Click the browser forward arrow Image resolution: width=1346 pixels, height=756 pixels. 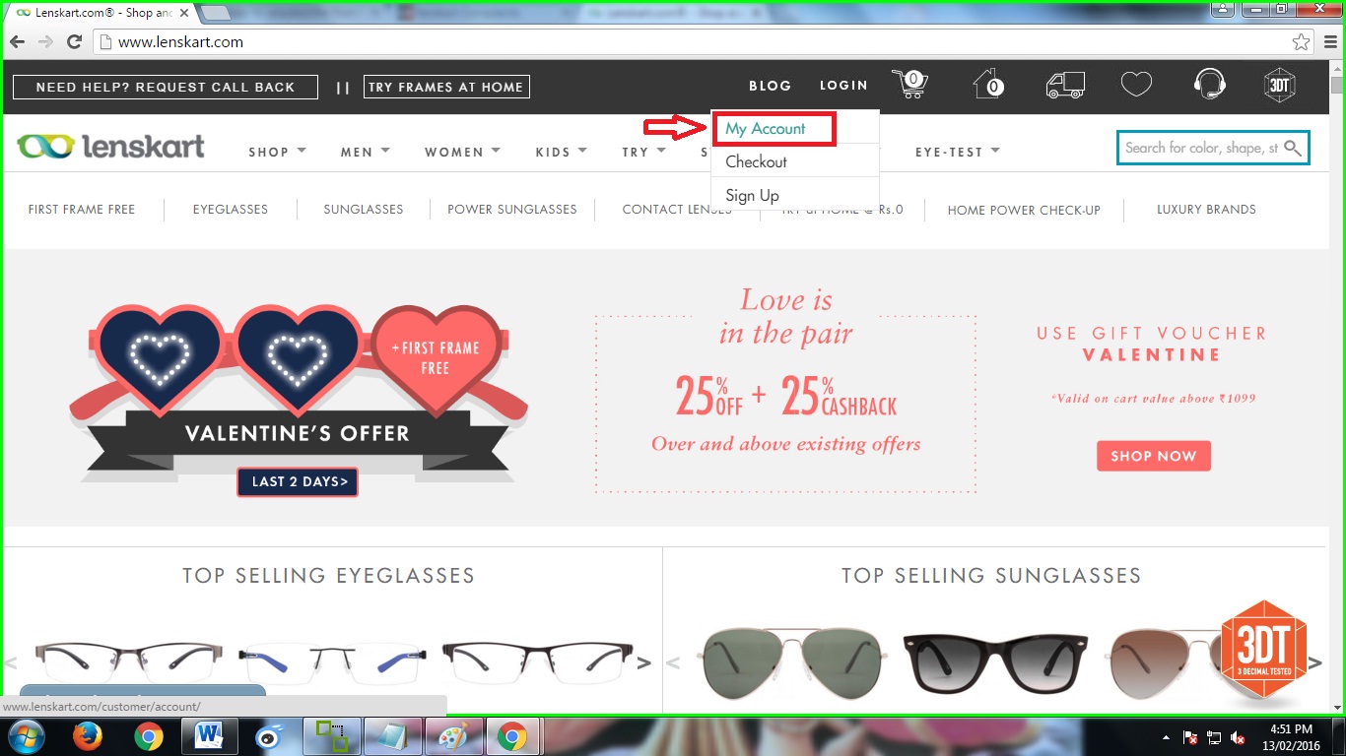coord(45,42)
